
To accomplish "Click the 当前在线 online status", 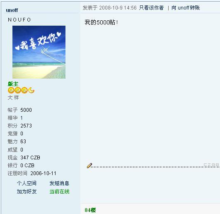I will [x=59, y=191].
